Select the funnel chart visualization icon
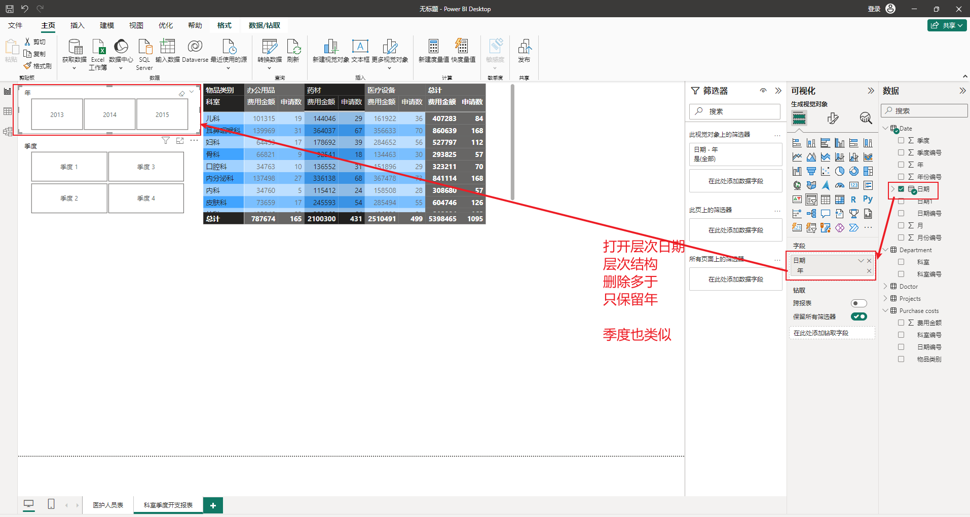Image resolution: width=970 pixels, height=517 pixels. pyautogui.click(x=811, y=171)
